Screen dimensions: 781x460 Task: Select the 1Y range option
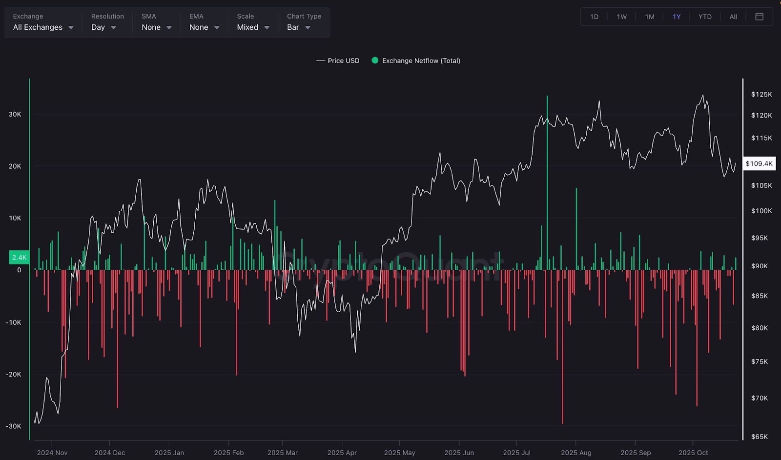coord(677,17)
